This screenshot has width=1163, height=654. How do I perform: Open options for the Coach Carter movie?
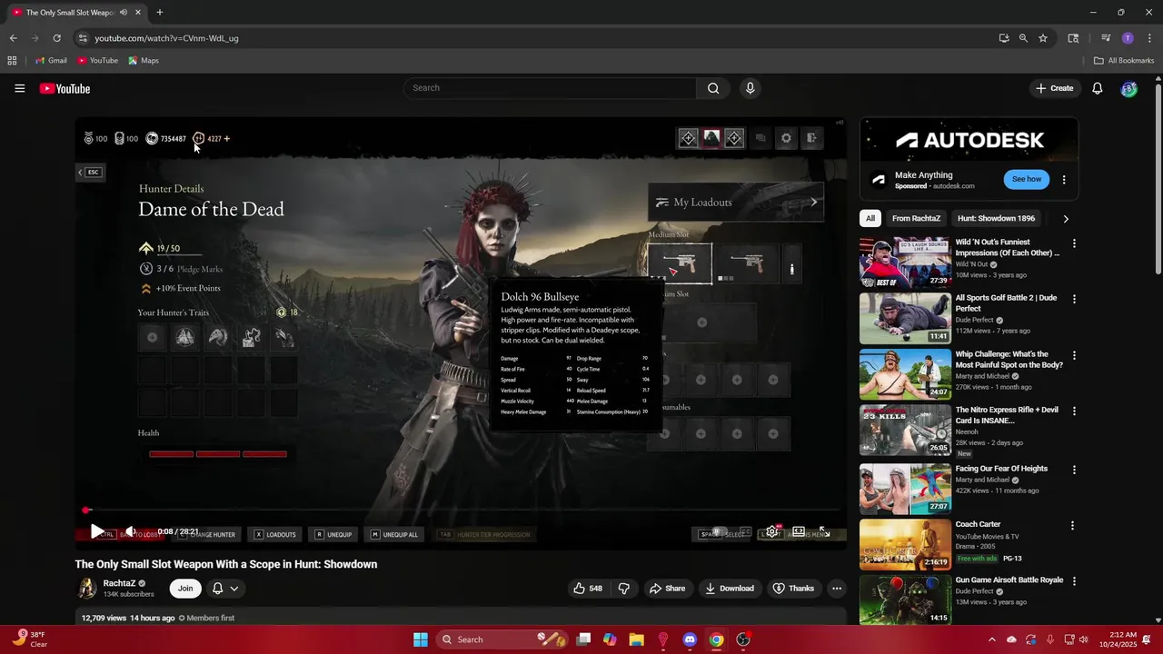(x=1072, y=525)
